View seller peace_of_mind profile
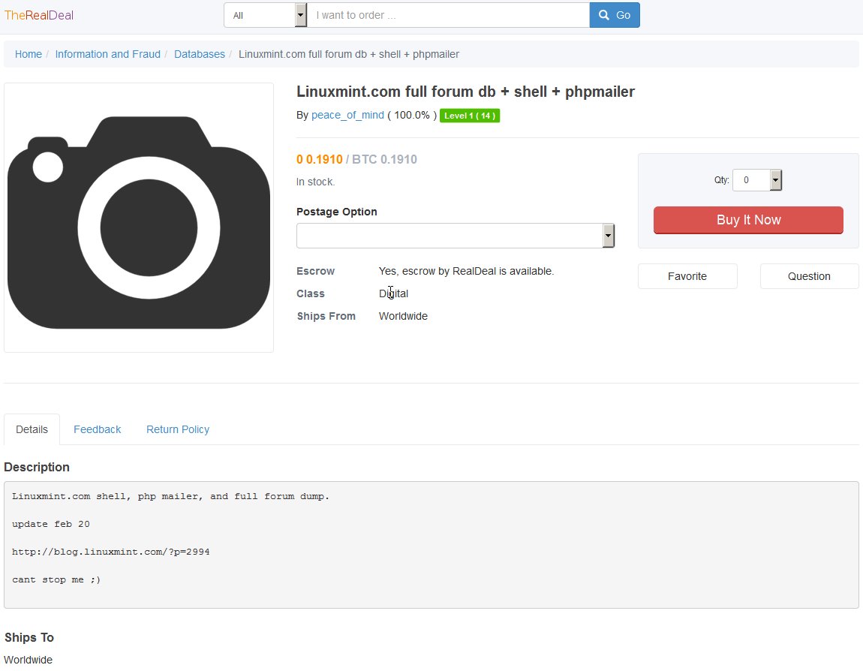This screenshot has height=671, width=863. 348,115
